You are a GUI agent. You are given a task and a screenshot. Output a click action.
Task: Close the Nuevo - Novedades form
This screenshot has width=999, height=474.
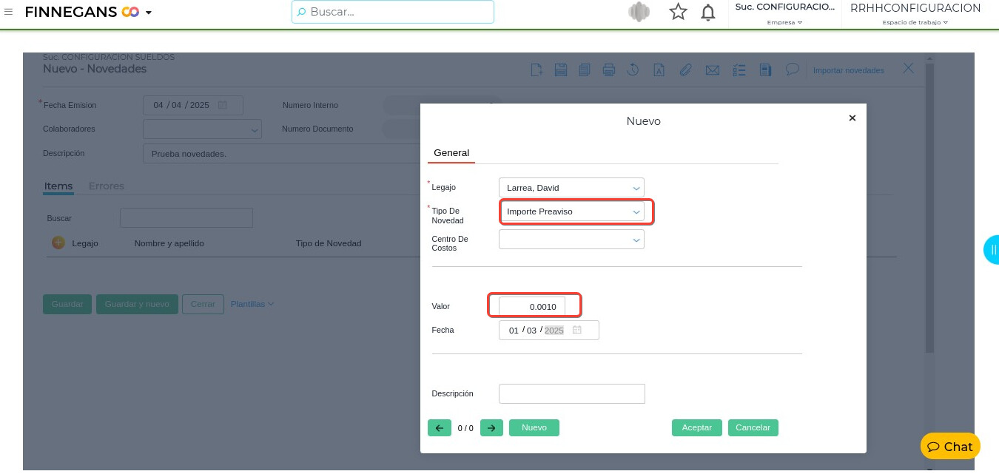click(909, 68)
